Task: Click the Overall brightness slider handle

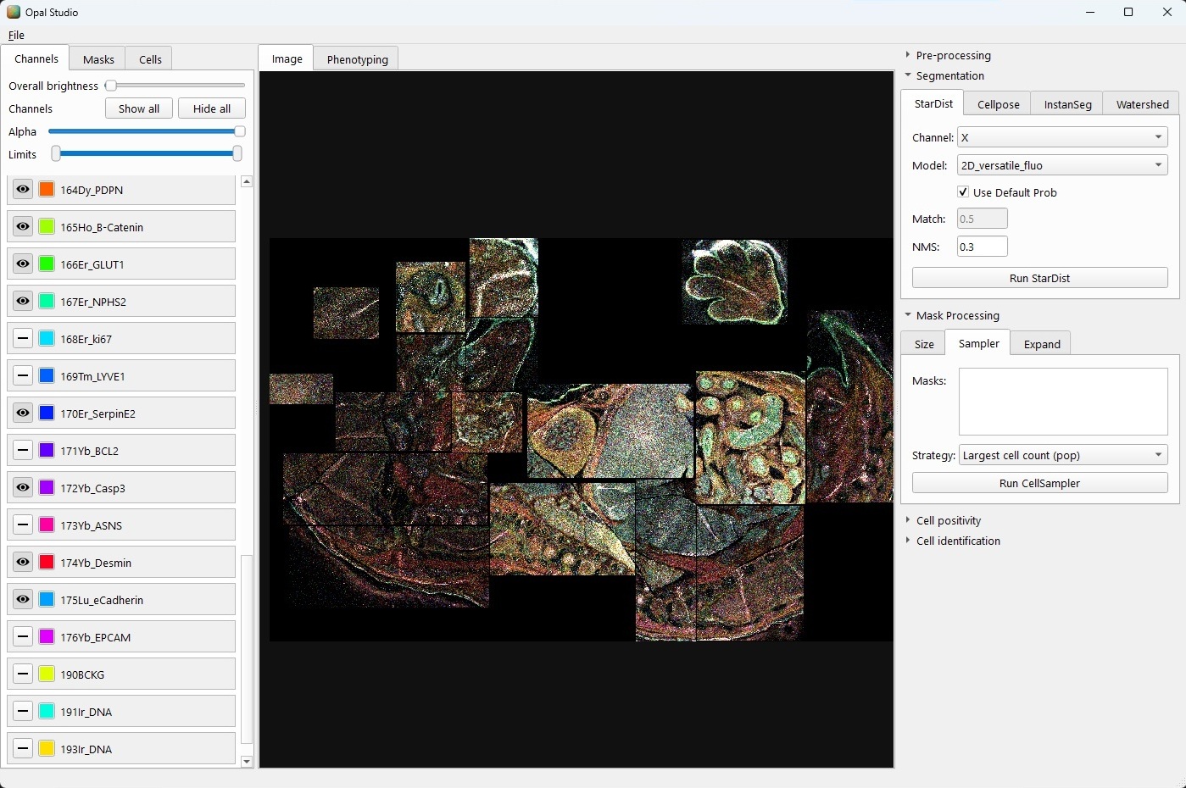Action: (x=110, y=86)
